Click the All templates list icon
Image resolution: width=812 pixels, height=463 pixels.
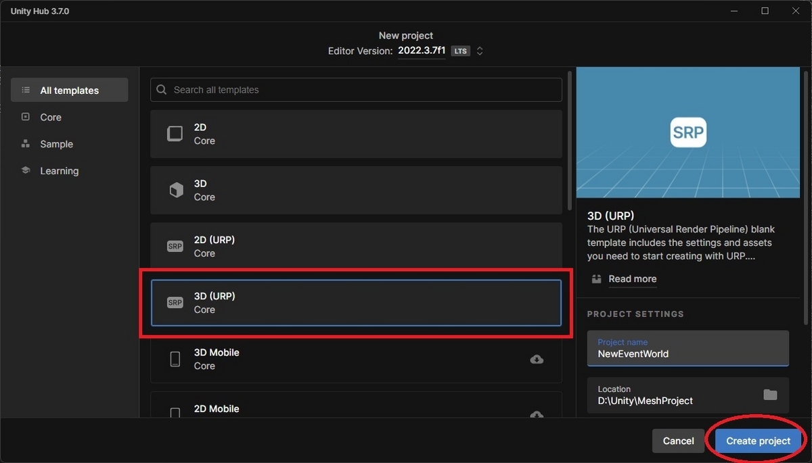click(x=26, y=90)
